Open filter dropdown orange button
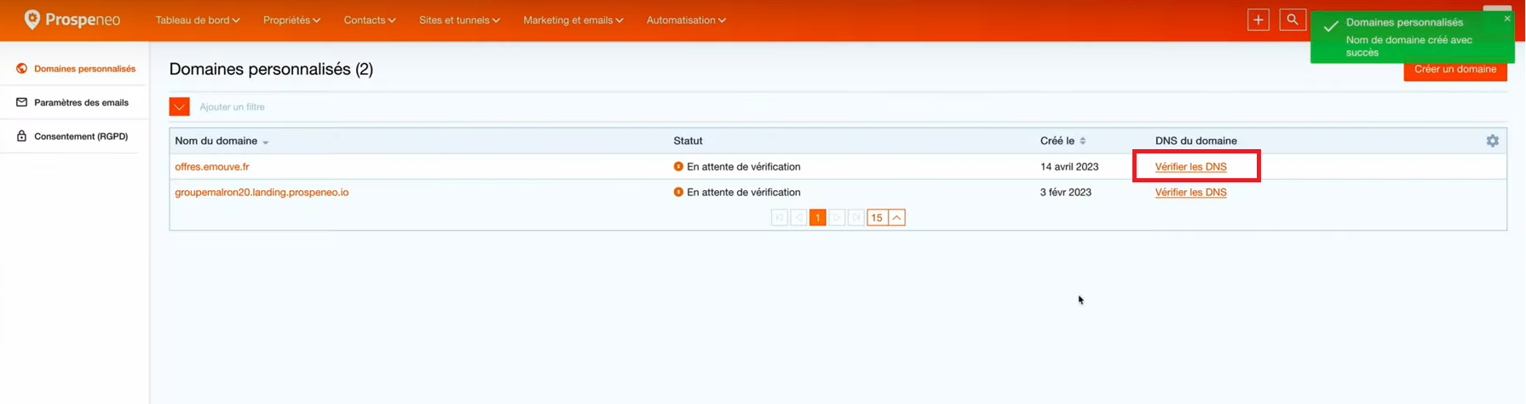 click(179, 107)
